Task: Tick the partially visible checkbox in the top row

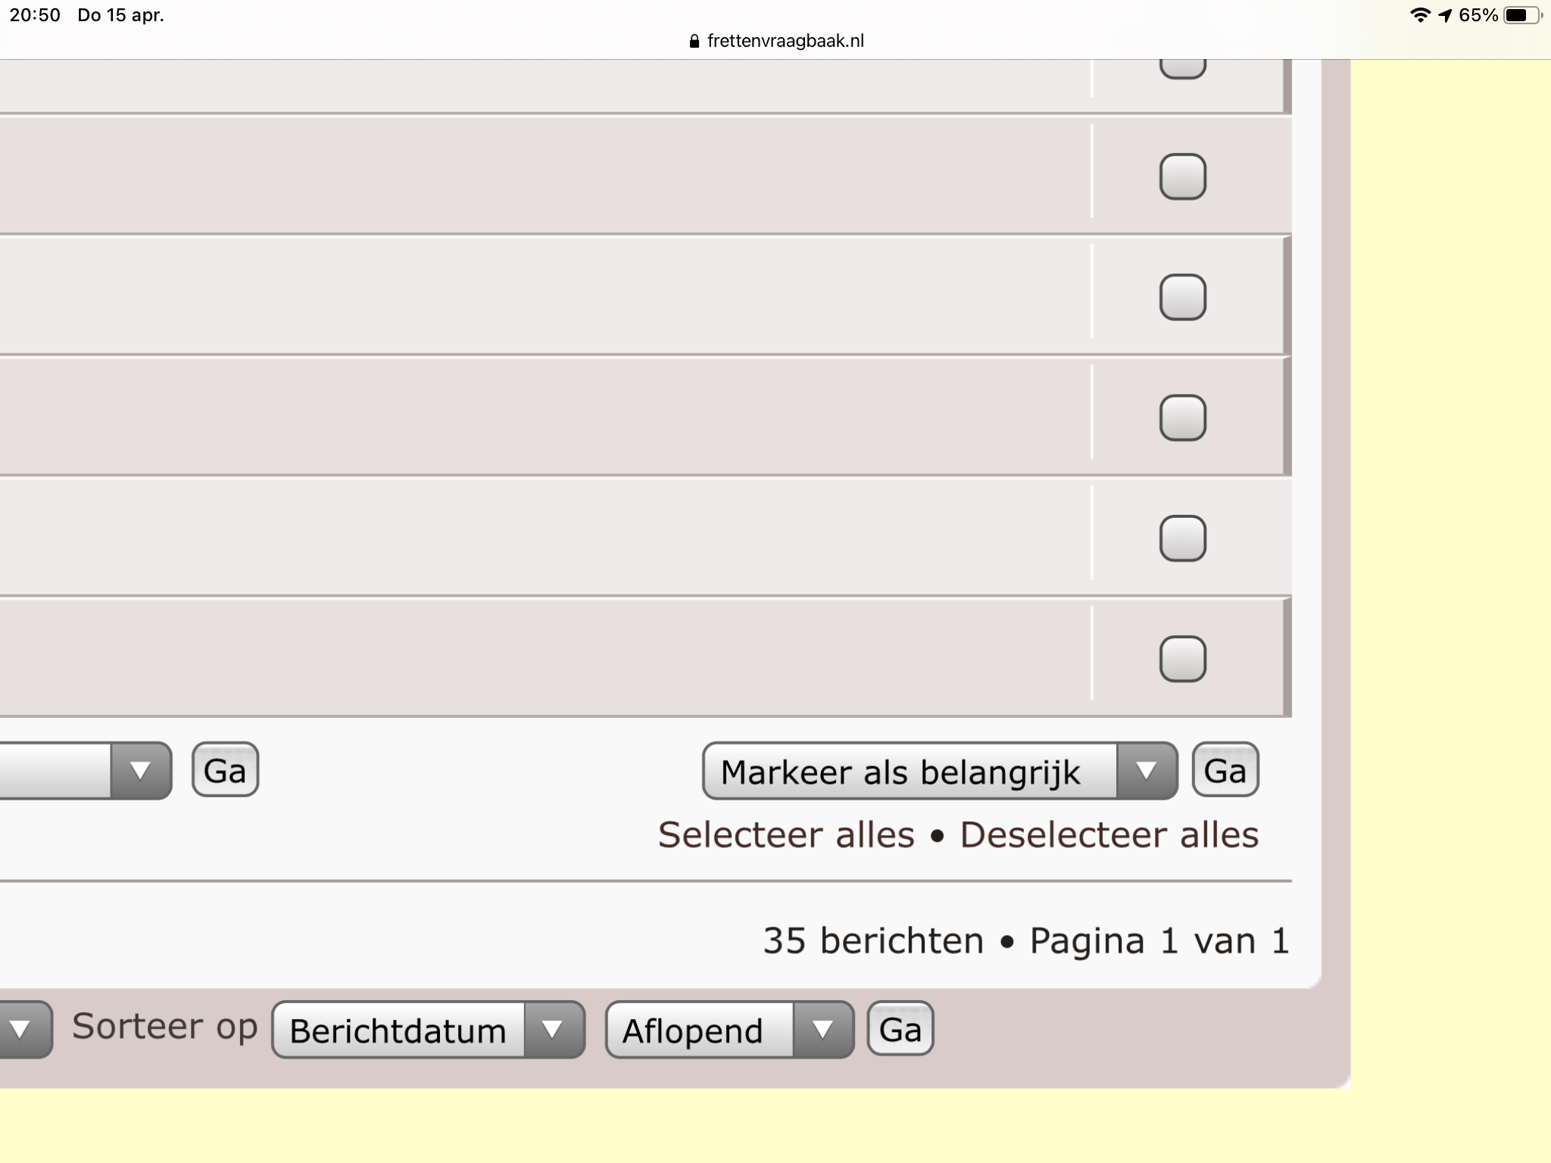Action: (1183, 68)
